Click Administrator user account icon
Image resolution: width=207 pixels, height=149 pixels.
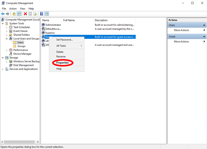coord(43,25)
